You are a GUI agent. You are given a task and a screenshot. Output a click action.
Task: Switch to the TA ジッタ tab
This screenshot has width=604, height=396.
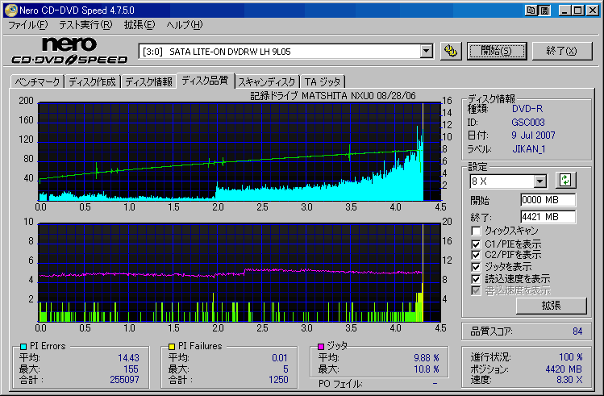click(323, 81)
